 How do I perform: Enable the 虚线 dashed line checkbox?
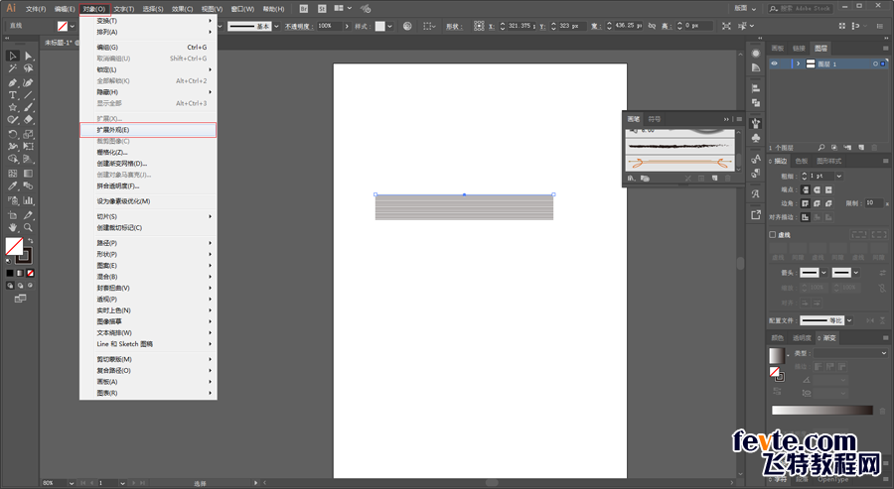(773, 234)
